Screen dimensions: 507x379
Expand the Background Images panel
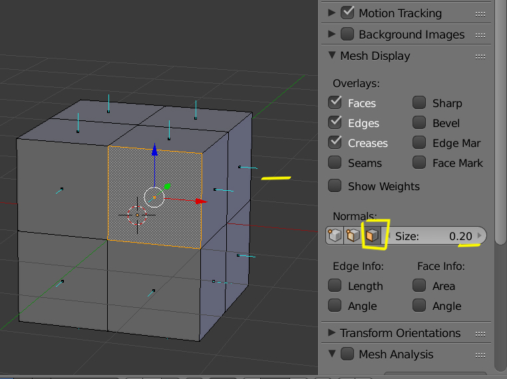332,35
